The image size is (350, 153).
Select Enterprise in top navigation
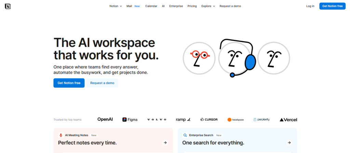(176, 6)
